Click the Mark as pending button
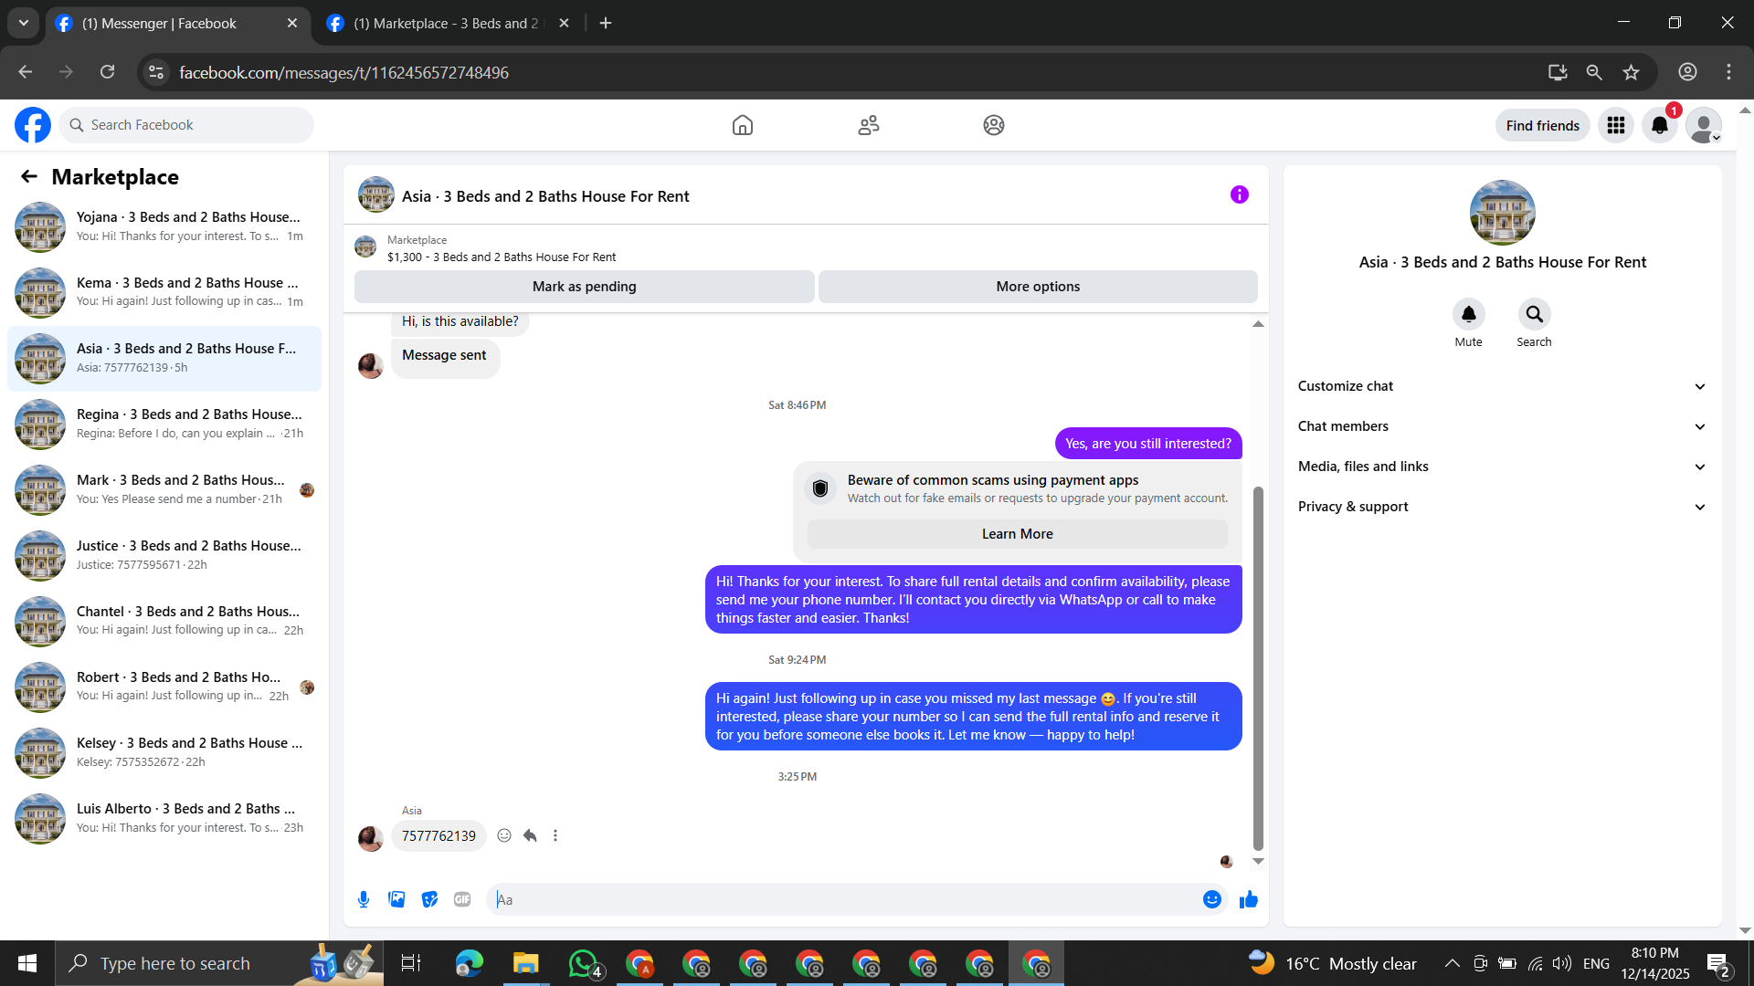Image resolution: width=1754 pixels, height=986 pixels. point(584,287)
